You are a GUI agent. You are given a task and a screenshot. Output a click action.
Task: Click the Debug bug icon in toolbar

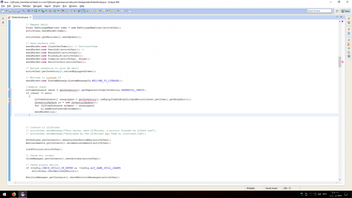29,11
